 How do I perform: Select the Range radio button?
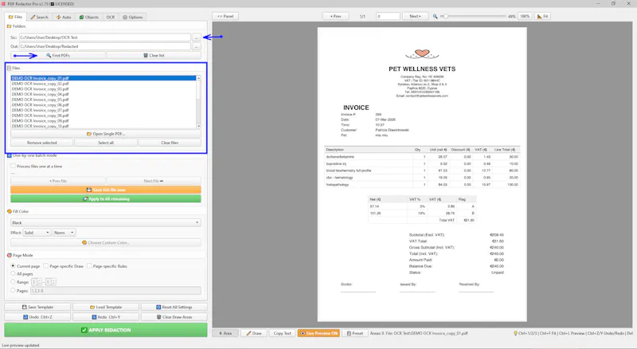point(13,281)
